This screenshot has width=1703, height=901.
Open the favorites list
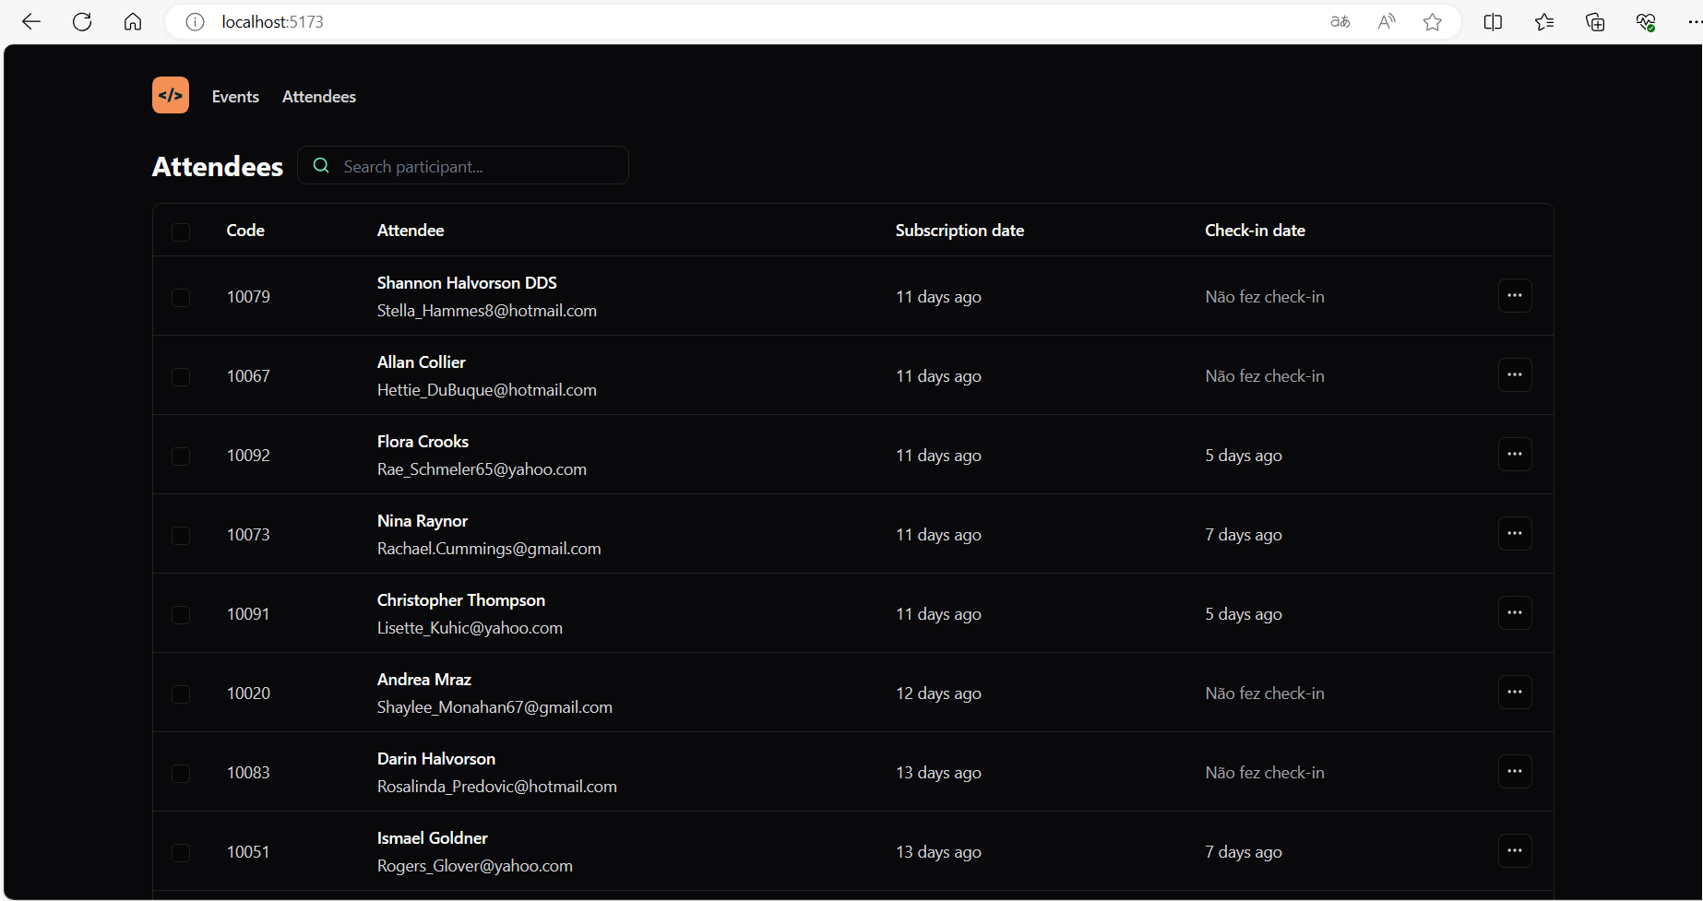point(1544,22)
